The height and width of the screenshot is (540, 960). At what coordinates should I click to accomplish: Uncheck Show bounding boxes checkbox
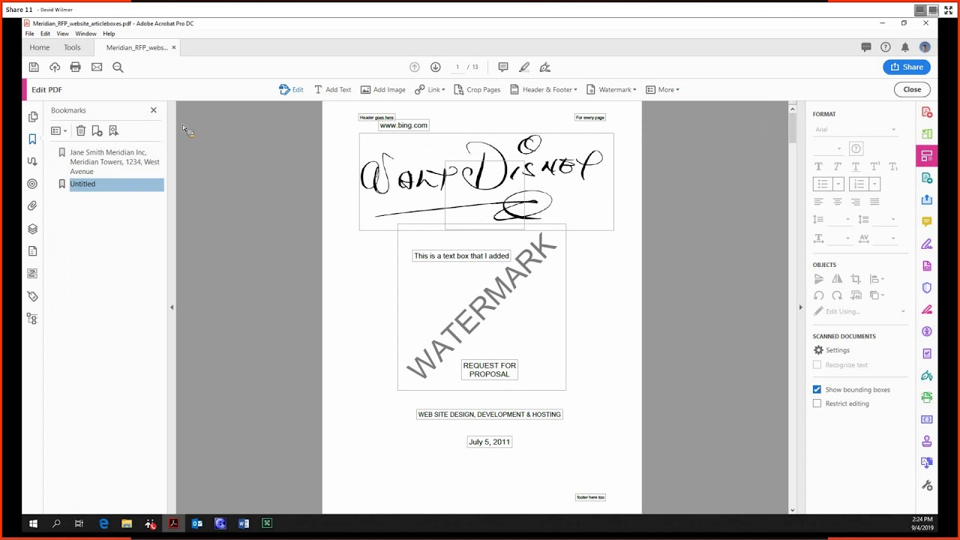point(817,390)
